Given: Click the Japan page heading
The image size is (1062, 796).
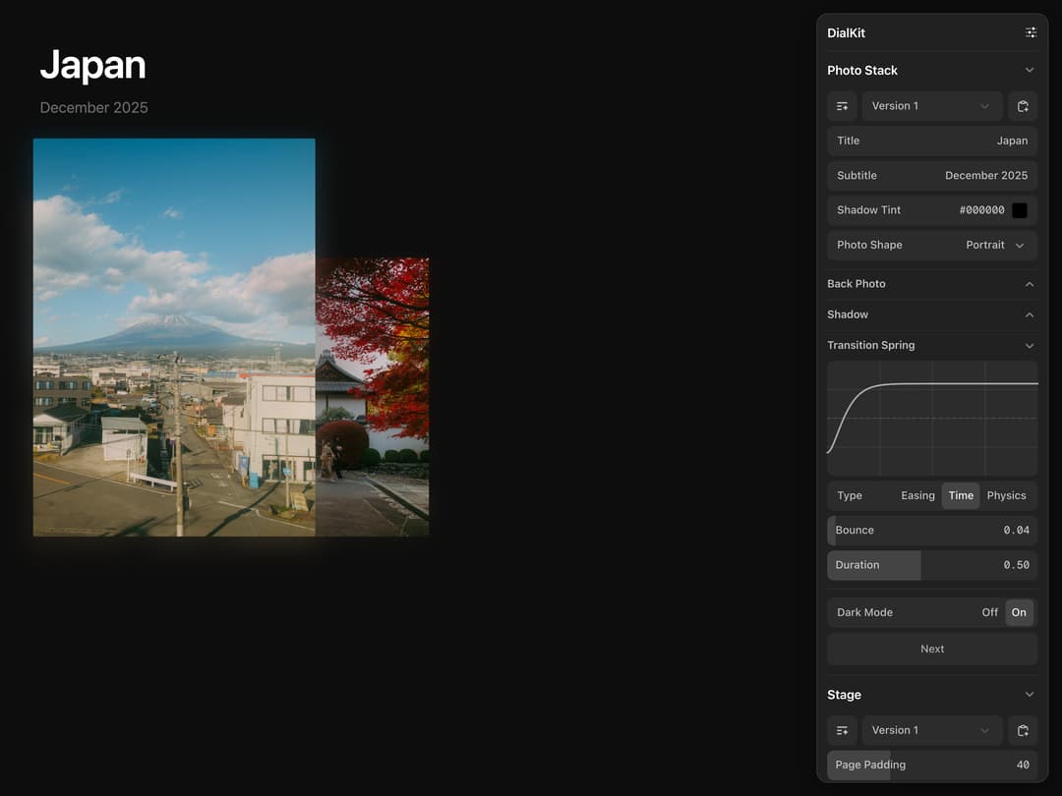Looking at the screenshot, I should 92,66.
